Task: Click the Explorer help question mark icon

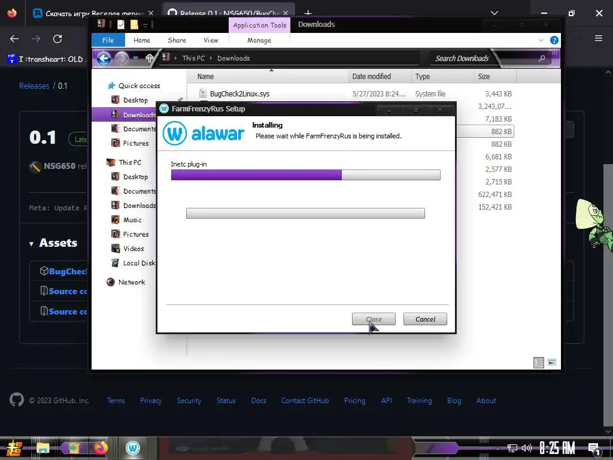Action: pos(554,40)
